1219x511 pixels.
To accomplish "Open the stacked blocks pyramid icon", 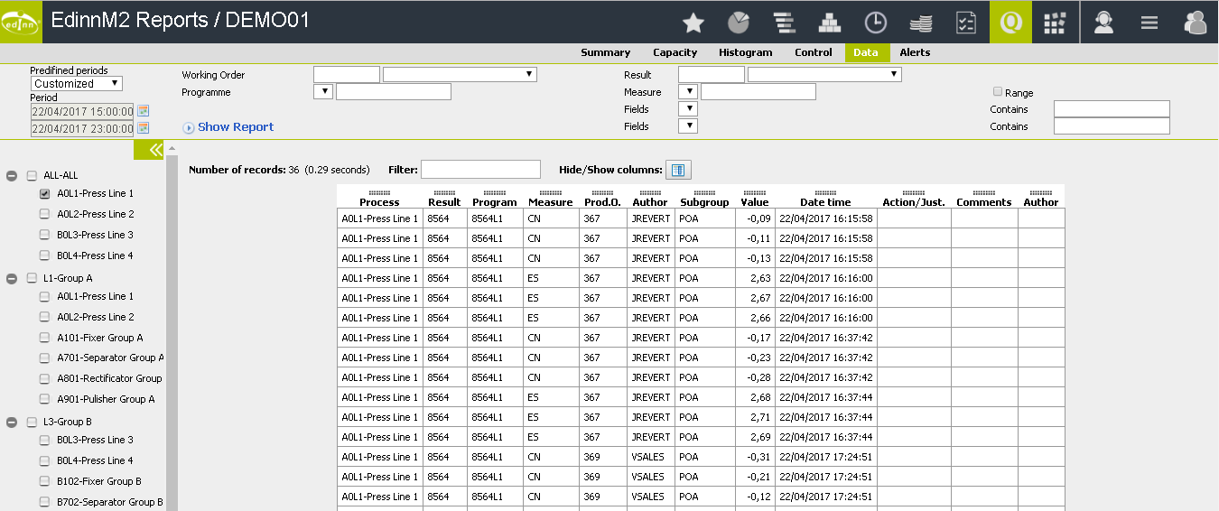I will click(x=830, y=23).
